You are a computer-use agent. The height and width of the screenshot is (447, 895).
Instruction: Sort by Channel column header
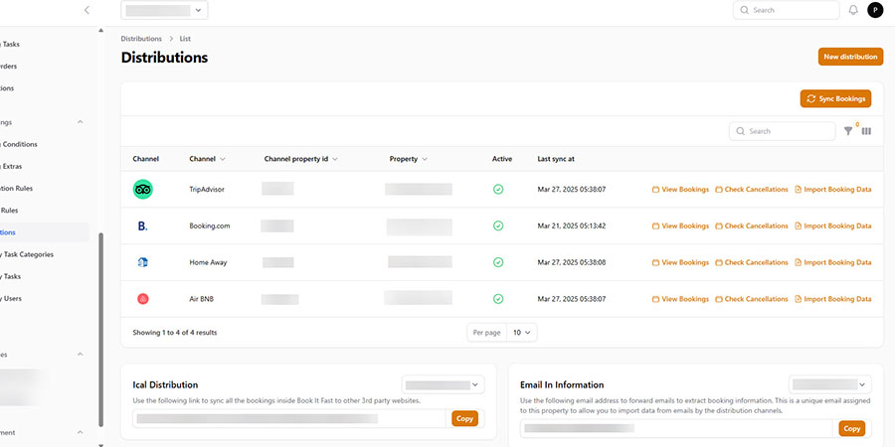207,159
